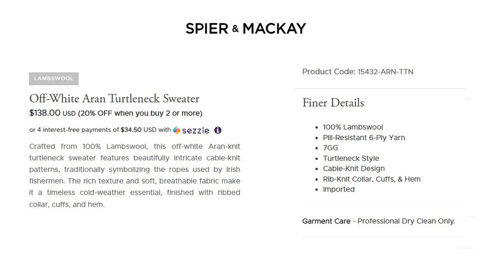Click the Rib-Knit Collar, Cuffs, & Hem item
The width and height of the screenshot is (504, 265).
[x=372, y=179]
